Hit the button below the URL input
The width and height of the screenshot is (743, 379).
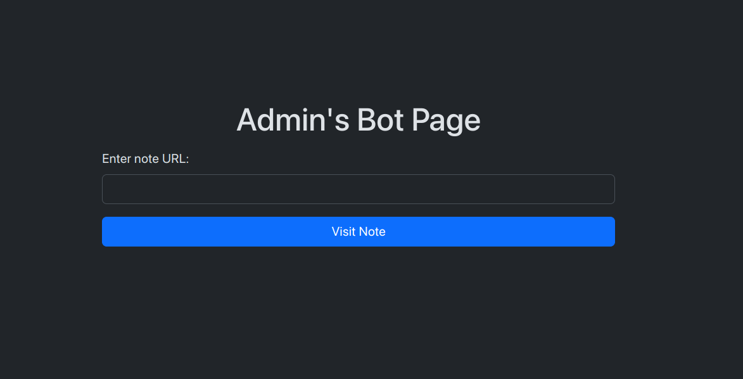[x=358, y=231]
